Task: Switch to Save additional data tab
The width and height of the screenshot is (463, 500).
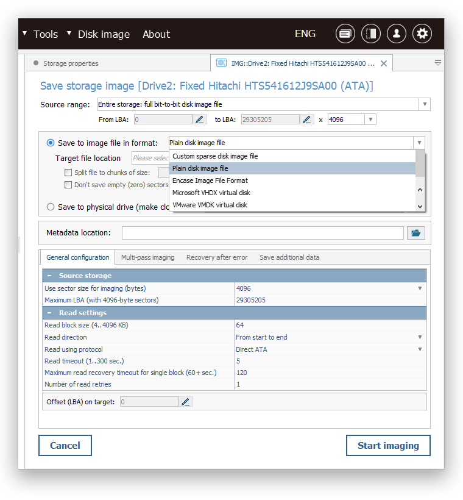Action: tap(289, 257)
